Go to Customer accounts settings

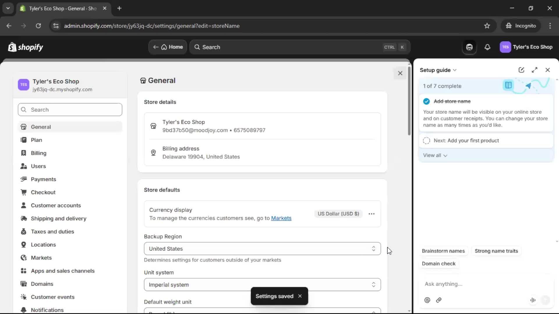tap(56, 205)
